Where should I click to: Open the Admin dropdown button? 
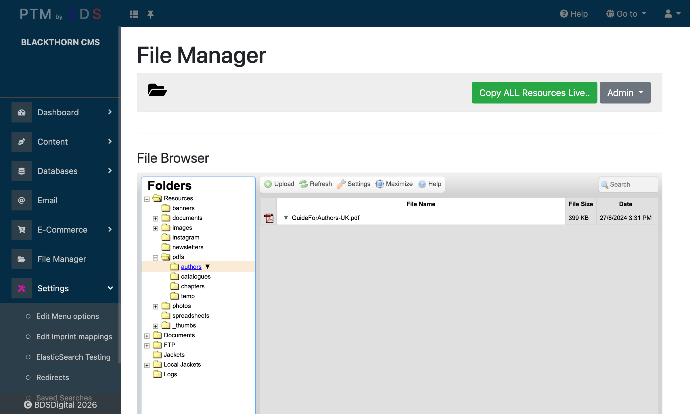[625, 93]
